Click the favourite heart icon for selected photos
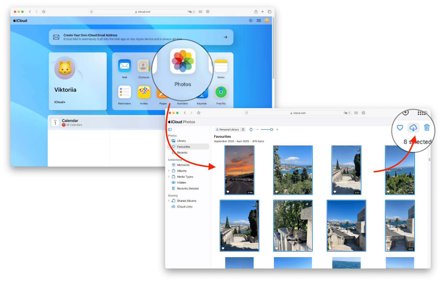This screenshot has width=441, height=282. pyautogui.click(x=400, y=127)
